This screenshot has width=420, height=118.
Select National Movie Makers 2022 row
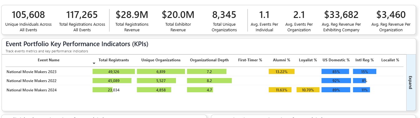(x=204, y=81)
